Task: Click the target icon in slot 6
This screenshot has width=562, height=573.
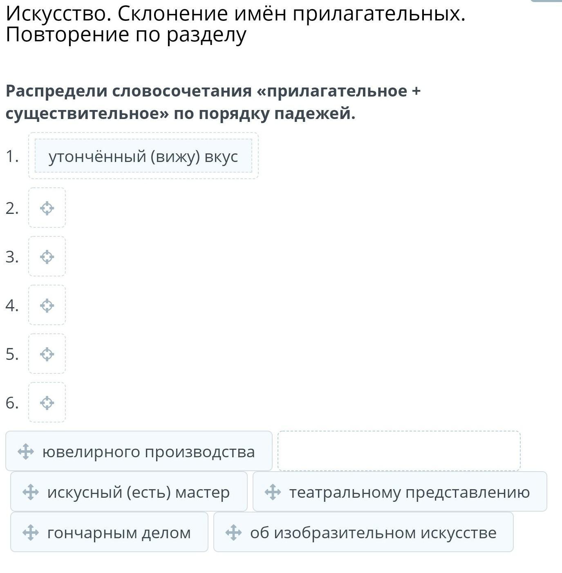Action: pyautogui.click(x=47, y=403)
